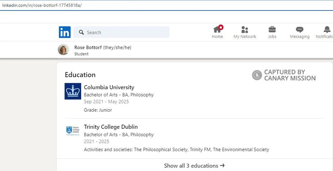Click the Rose Bottorf name in header
Image resolution: width=333 pixels, height=171 pixels.
pos(88,48)
